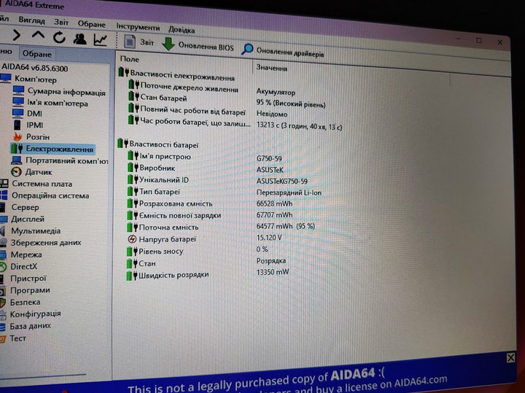Click the Виробник row
The width and height of the screenshot is (525, 393).
205,168
